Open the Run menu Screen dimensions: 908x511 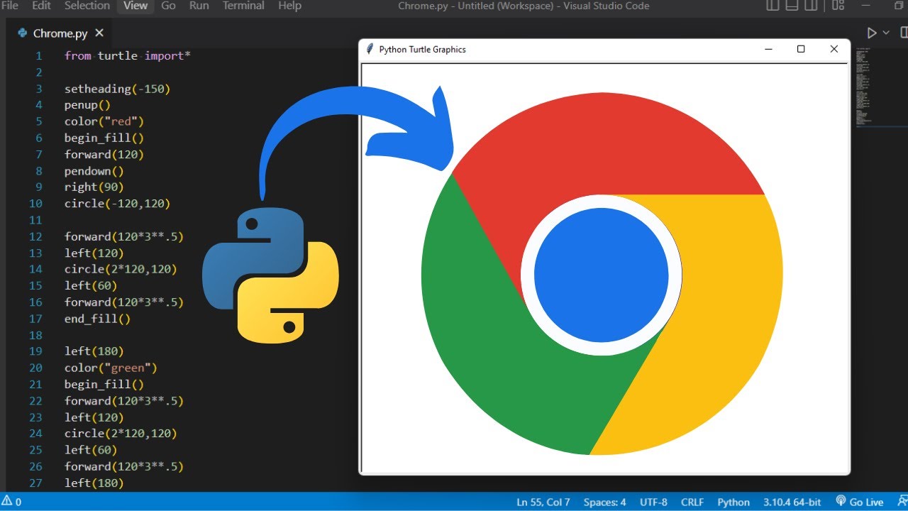point(199,6)
